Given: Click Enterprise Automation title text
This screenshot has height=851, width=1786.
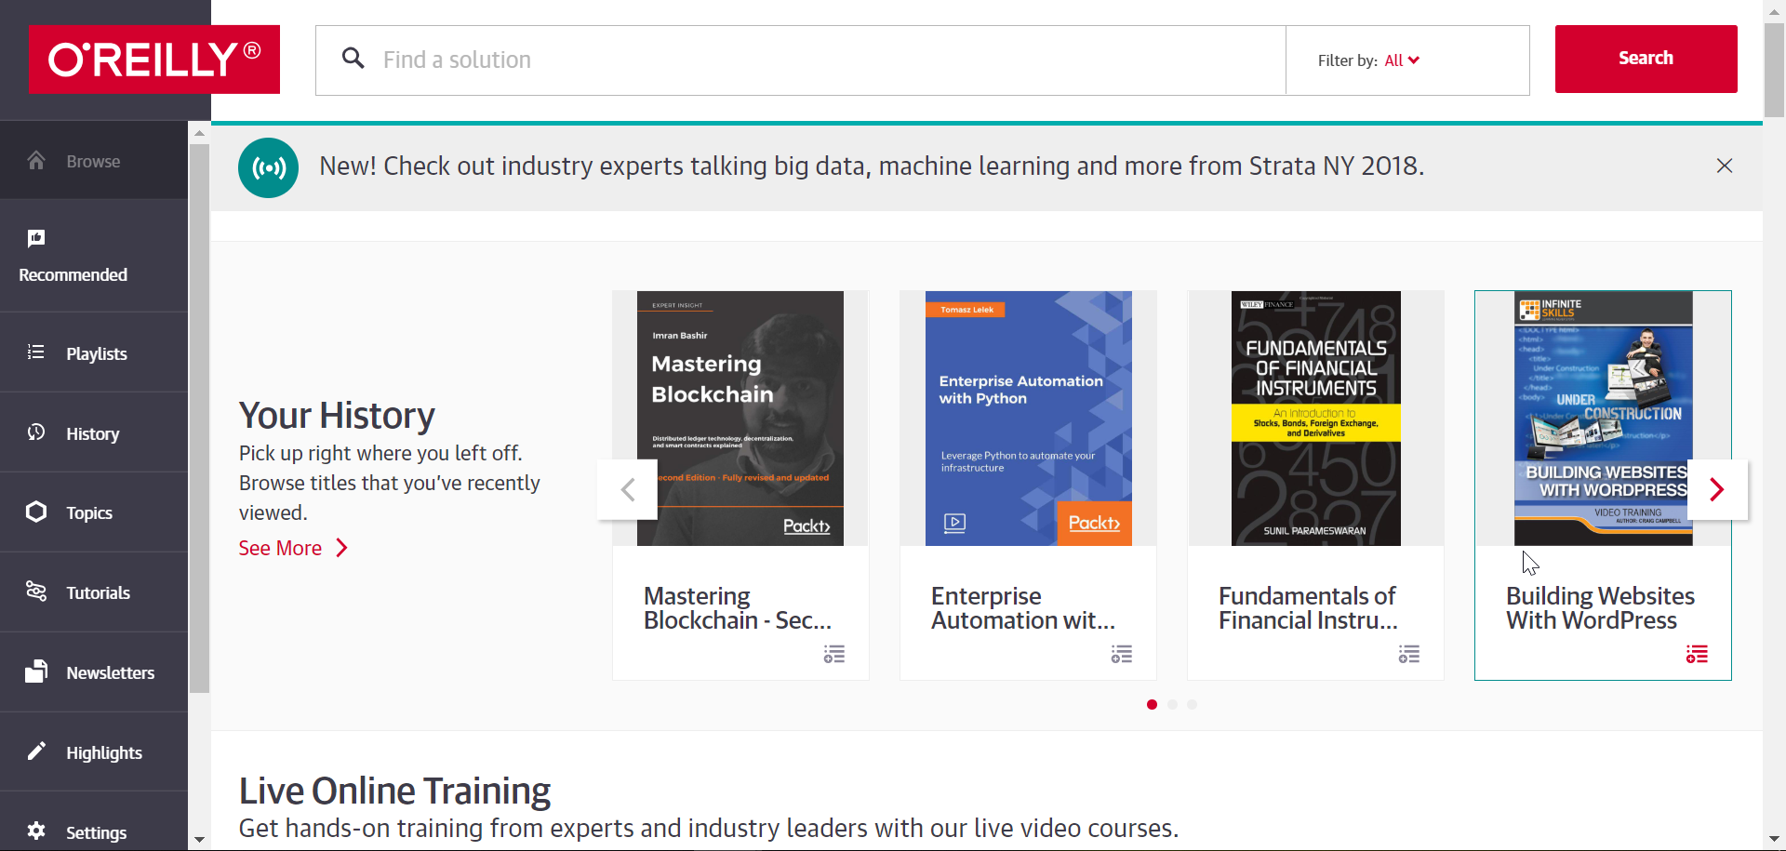Looking at the screenshot, I should tap(1023, 608).
